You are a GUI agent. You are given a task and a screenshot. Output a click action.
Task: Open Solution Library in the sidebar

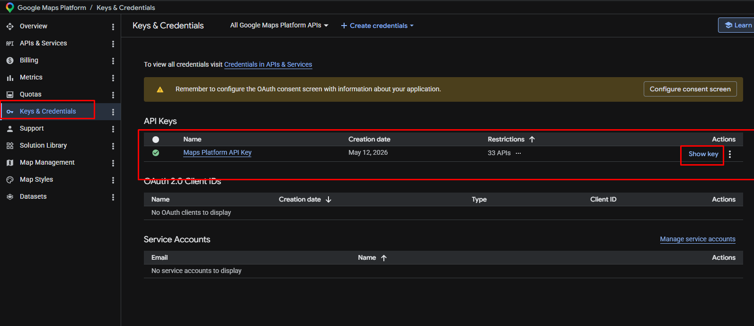44,146
